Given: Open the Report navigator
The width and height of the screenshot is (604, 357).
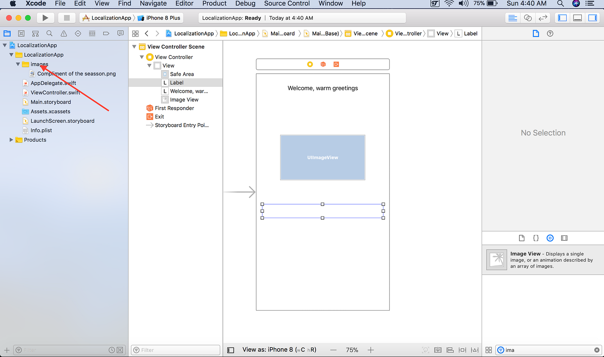Looking at the screenshot, I should coord(120,34).
